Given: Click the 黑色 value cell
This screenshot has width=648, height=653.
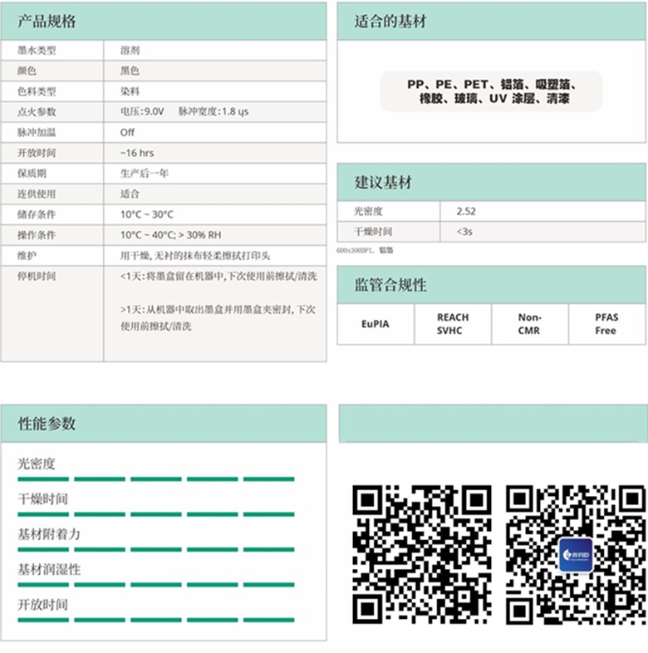Looking at the screenshot, I should pyautogui.click(x=215, y=71).
